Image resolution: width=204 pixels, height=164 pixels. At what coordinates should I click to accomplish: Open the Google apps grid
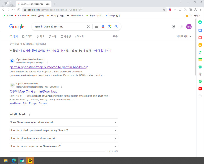point(181,27)
